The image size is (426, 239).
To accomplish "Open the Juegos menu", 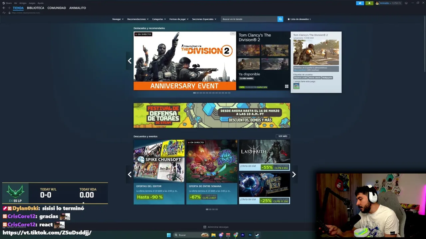I will coord(32,3).
